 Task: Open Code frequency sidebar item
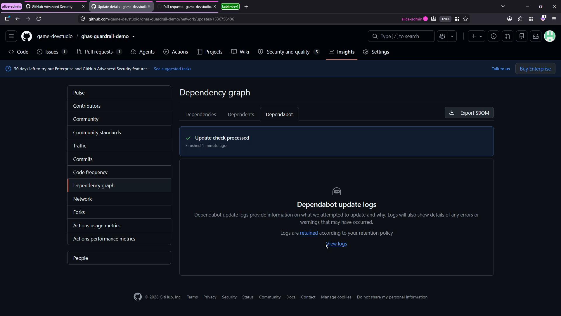[x=119, y=172]
